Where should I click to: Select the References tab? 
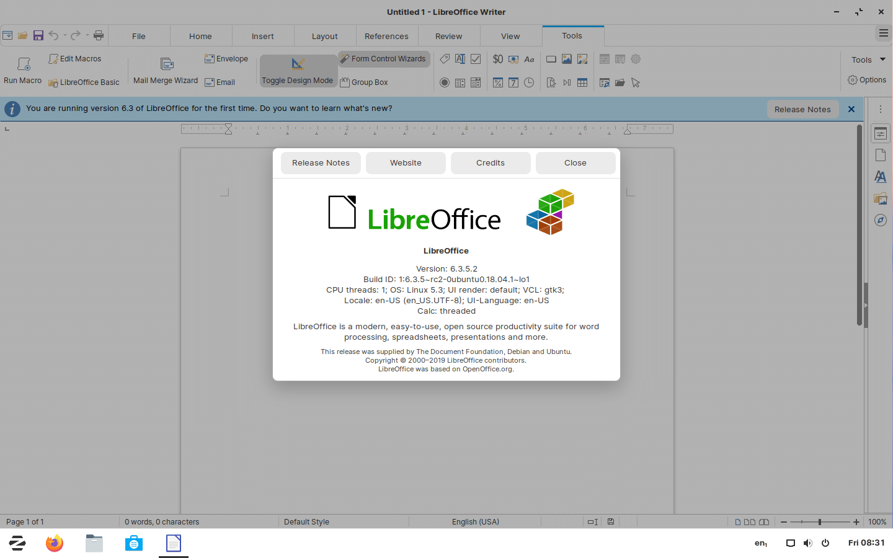point(386,36)
